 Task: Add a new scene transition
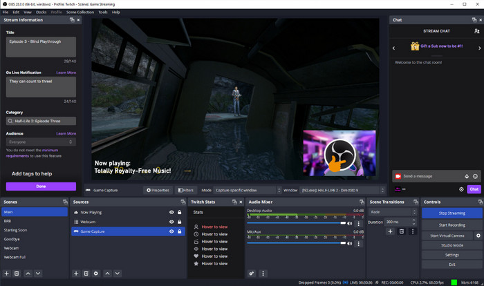390,231
